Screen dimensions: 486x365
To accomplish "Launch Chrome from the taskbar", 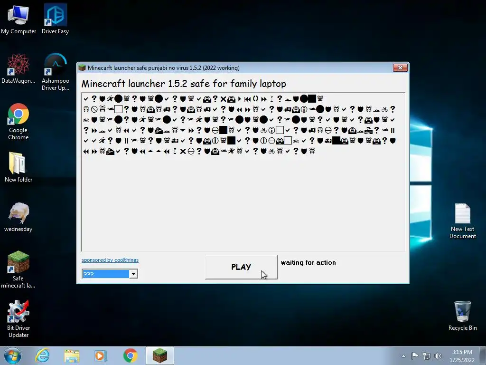I will click(130, 355).
